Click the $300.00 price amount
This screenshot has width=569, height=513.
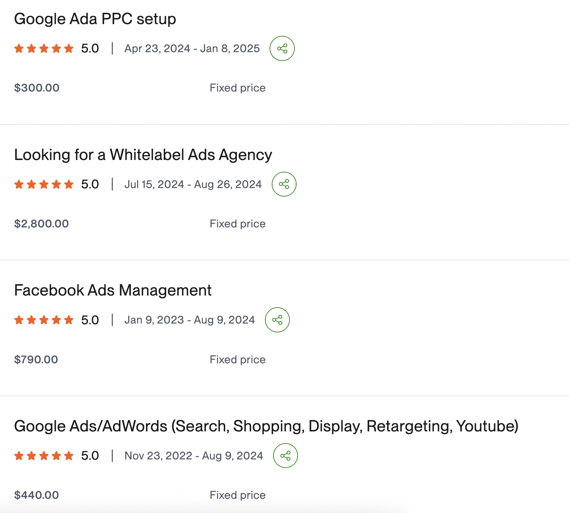(37, 88)
